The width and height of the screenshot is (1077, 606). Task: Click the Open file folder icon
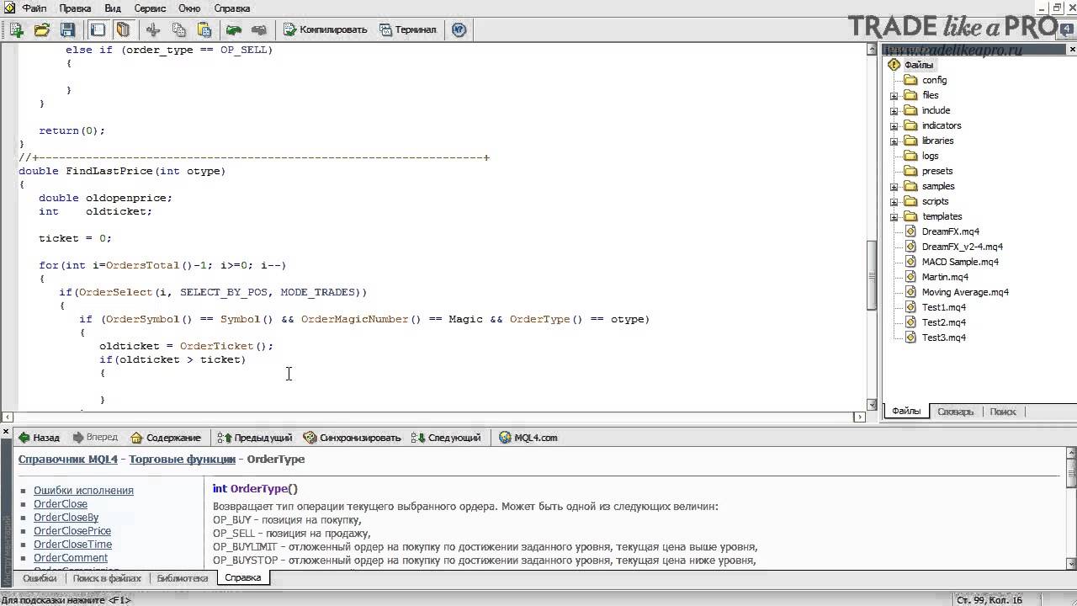pos(42,29)
